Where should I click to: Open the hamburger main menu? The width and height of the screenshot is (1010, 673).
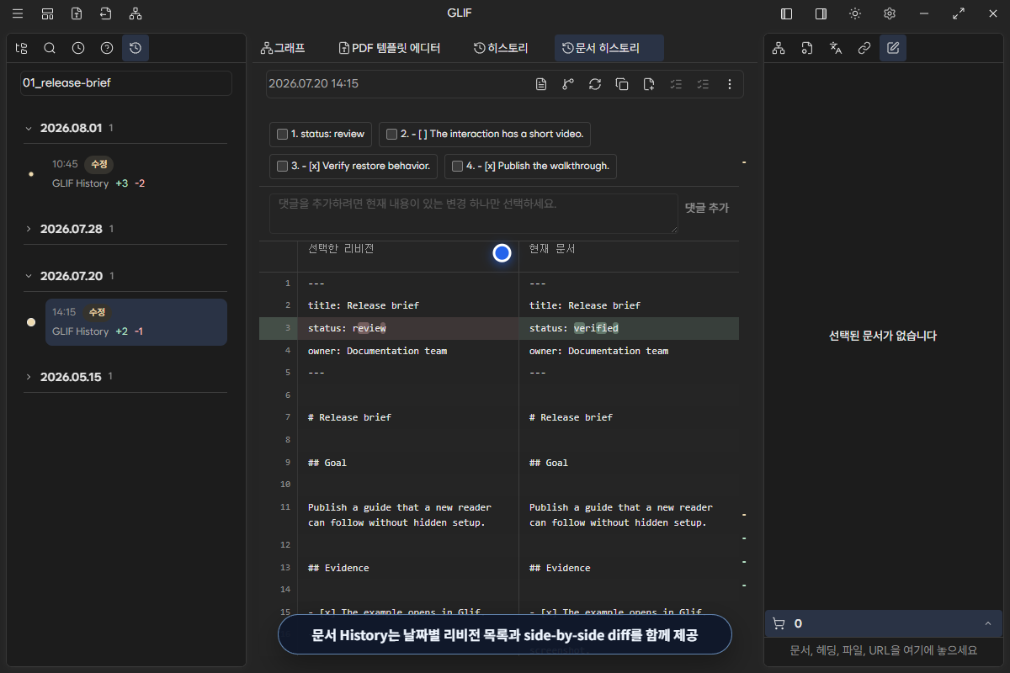tap(18, 13)
